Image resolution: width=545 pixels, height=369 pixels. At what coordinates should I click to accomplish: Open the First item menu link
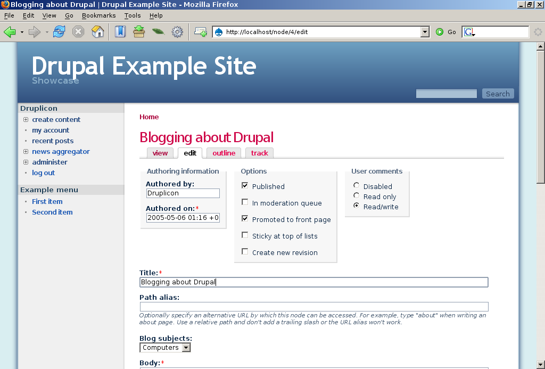(x=47, y=201)
